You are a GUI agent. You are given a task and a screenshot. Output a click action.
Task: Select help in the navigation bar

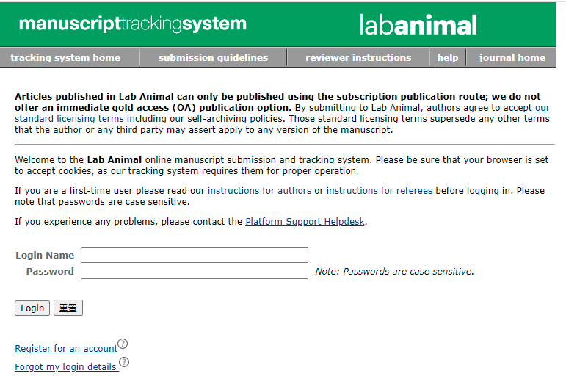tap(448, 57)
